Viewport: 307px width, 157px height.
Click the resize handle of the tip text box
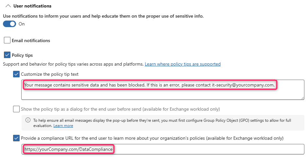302,98
